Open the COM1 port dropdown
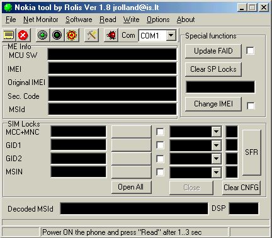 [171, 35]
